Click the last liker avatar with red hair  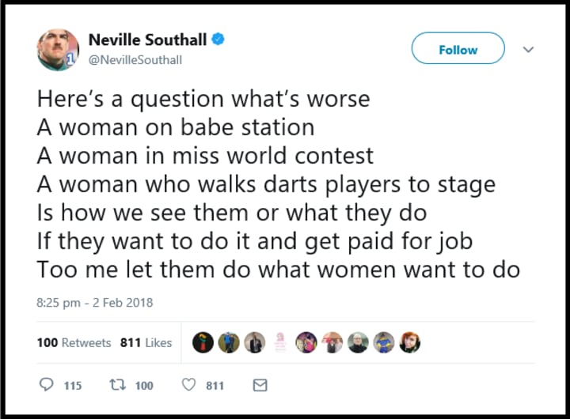(410, 342)
